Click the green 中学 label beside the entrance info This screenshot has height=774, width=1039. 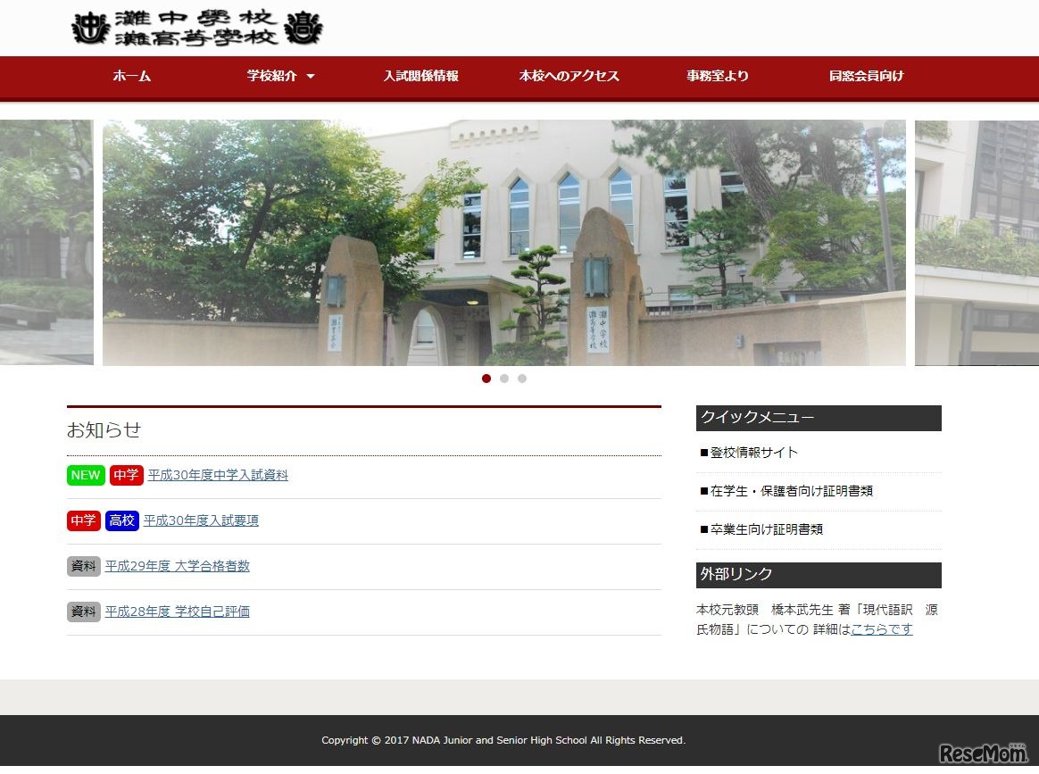(x=126, y=475)
